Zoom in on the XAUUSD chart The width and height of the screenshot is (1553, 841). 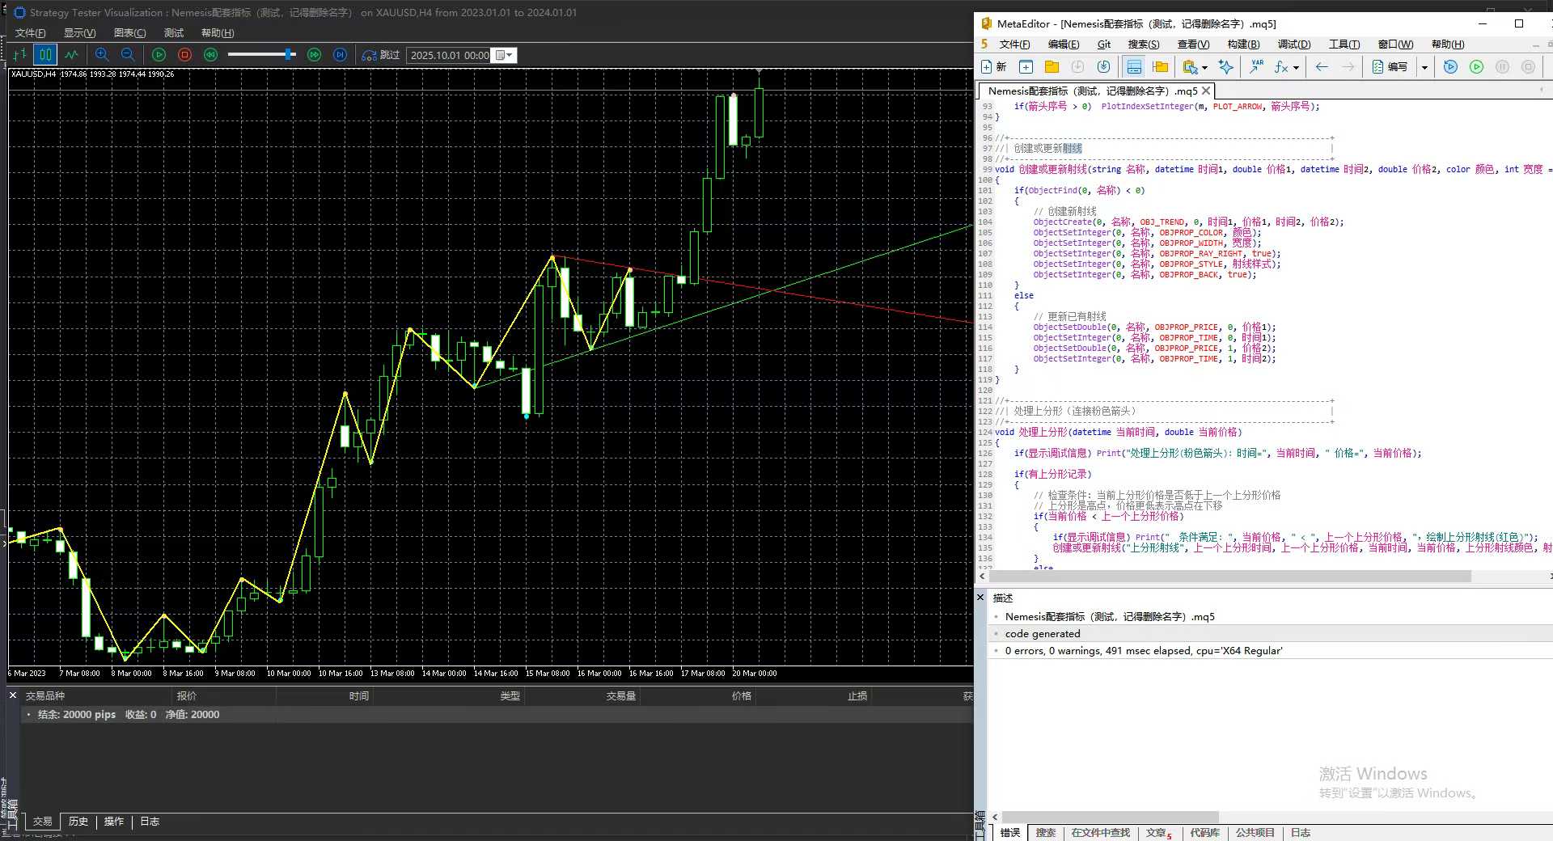(102, 55)
